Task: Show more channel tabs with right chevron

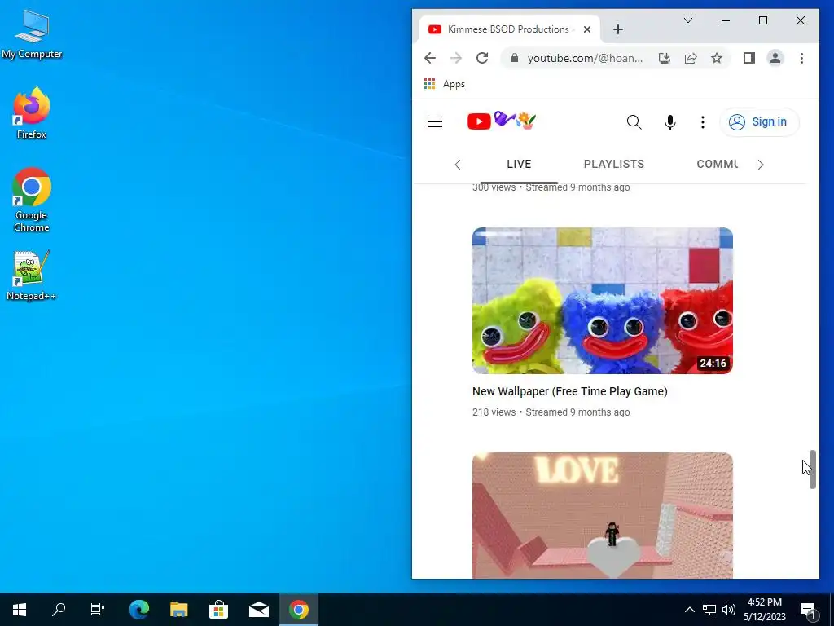Action: click(x=761, y=165)
